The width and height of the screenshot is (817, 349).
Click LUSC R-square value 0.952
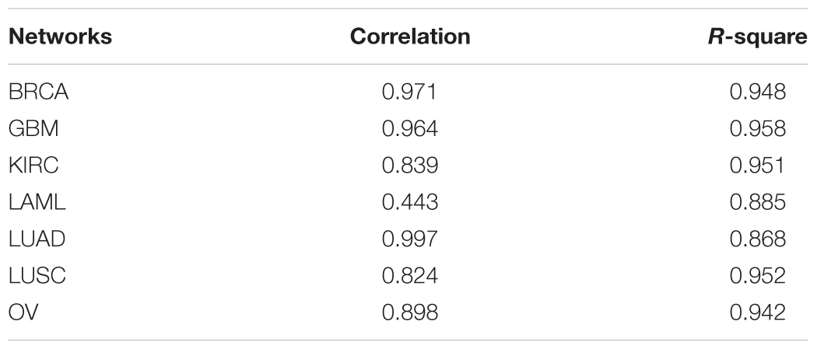click(x=758, y=276)
